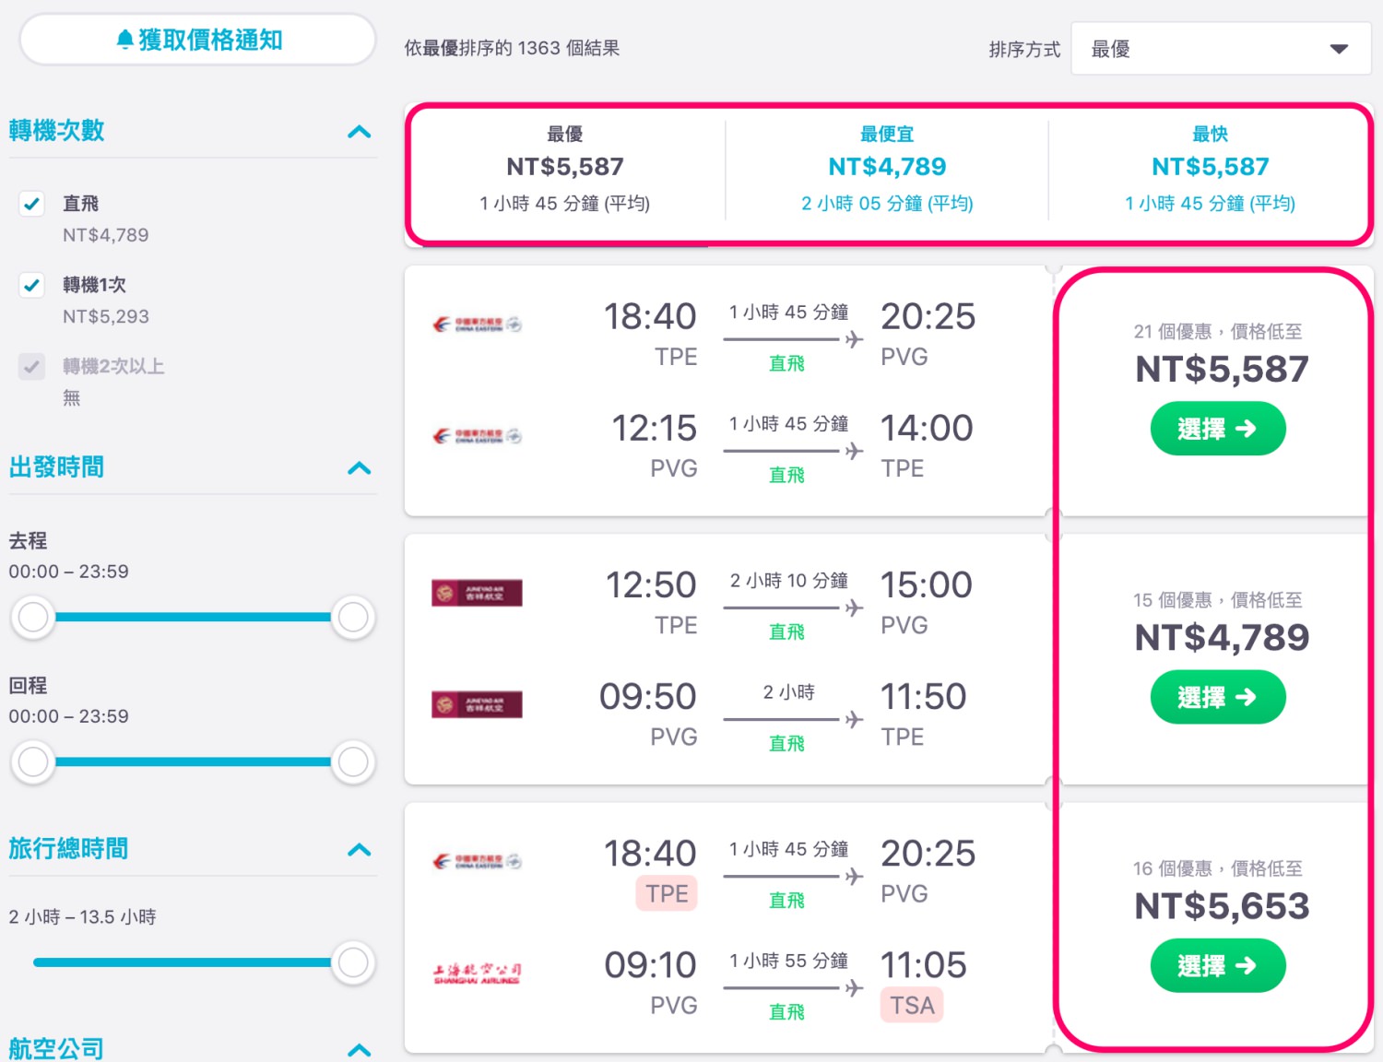
Task: Click the bell icon for price alerts
Action: 125,40
